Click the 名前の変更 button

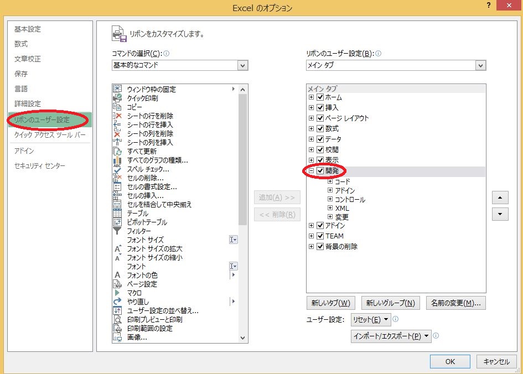[455, 303]
